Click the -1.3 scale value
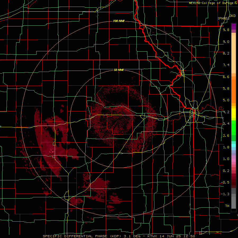The width and height of the screenshot is (238, 238). pos(225,194)
